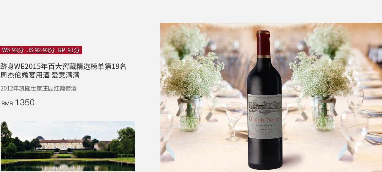Open the 2012年凯隆世家庄园红葡萄酒 product name
Viewport: 382px width, 172px height.
click(x=39, y=89)
